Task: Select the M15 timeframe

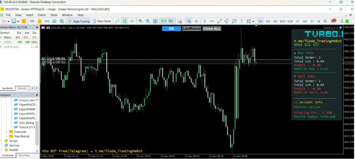Action: point(283,21)
